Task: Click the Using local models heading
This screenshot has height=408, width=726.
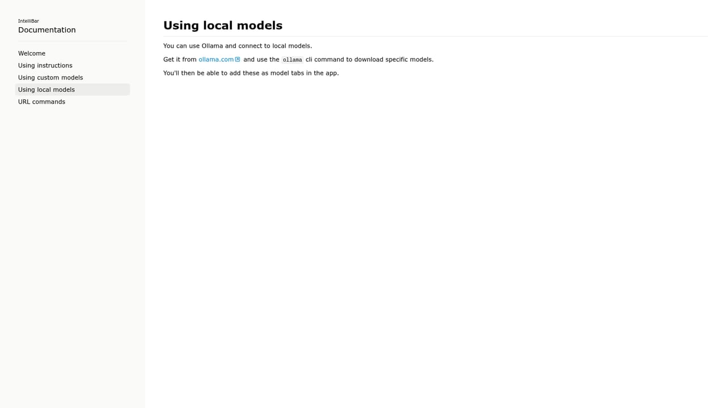Action: [223, 25]
